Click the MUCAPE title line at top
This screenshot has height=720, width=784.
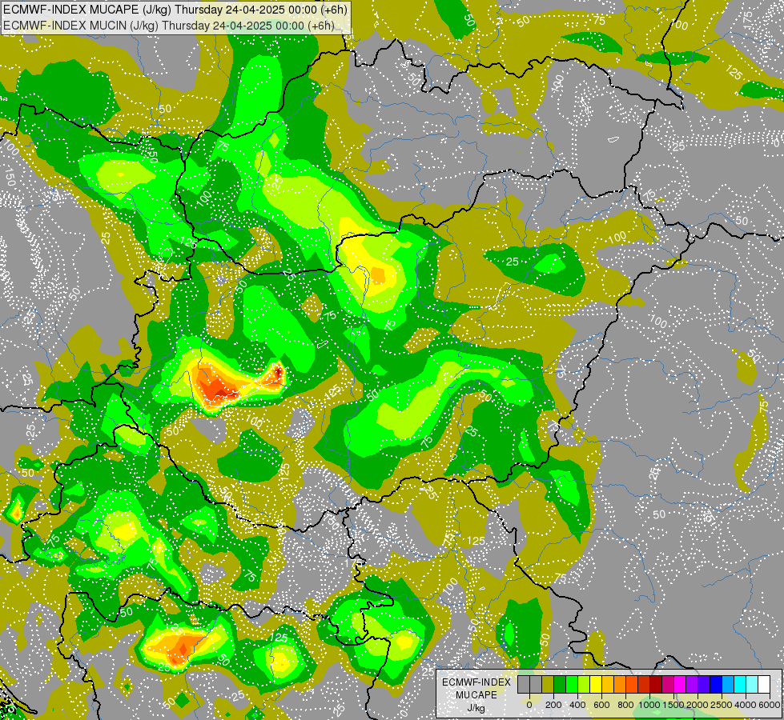tap(175, 10)
